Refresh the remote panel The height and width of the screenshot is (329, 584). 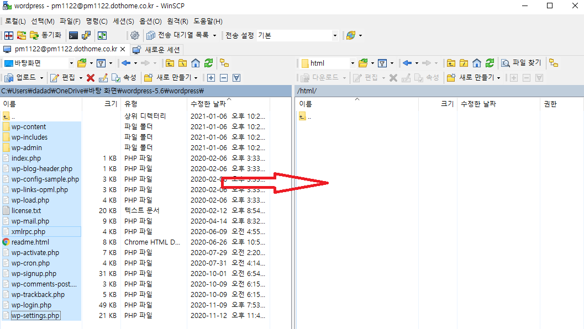[x=490, y=63]
